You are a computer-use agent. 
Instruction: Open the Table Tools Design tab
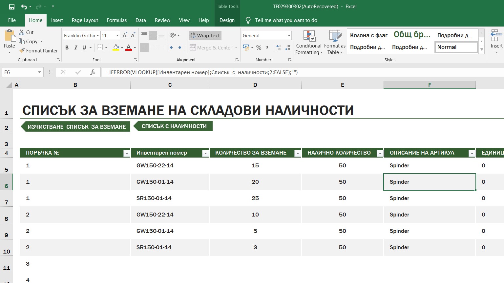pyautogui.click(x=227, y=20)
